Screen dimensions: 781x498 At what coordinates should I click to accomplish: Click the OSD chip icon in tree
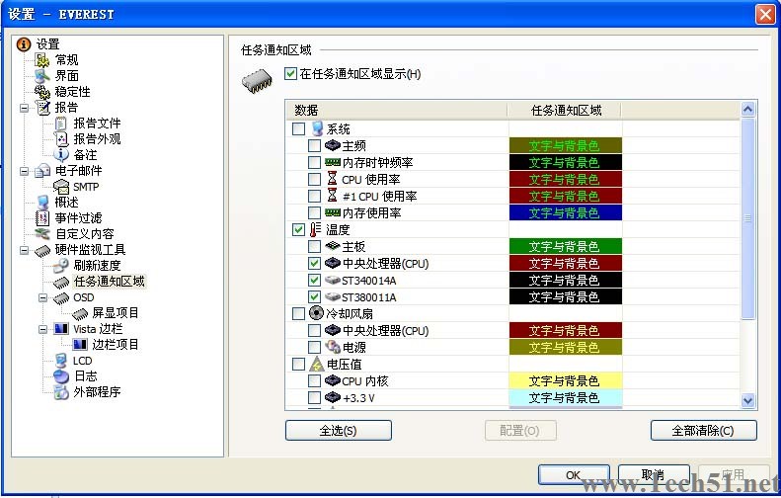(x=61, y=298)
